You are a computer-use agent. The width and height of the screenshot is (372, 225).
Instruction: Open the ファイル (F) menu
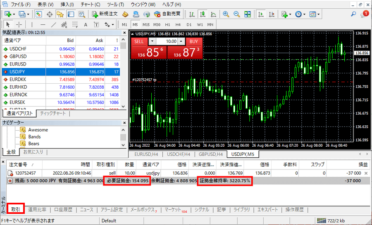(x=21, y=5)
